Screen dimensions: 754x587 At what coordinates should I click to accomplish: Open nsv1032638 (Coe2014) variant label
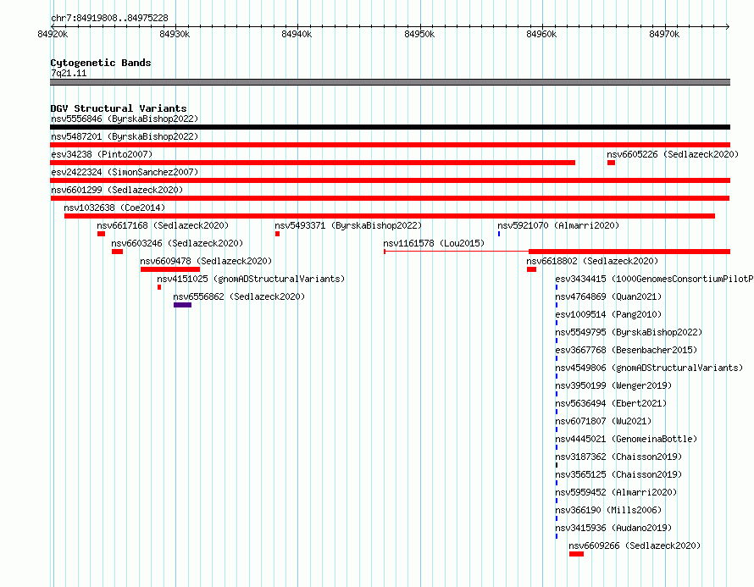[x=114, y=208]
